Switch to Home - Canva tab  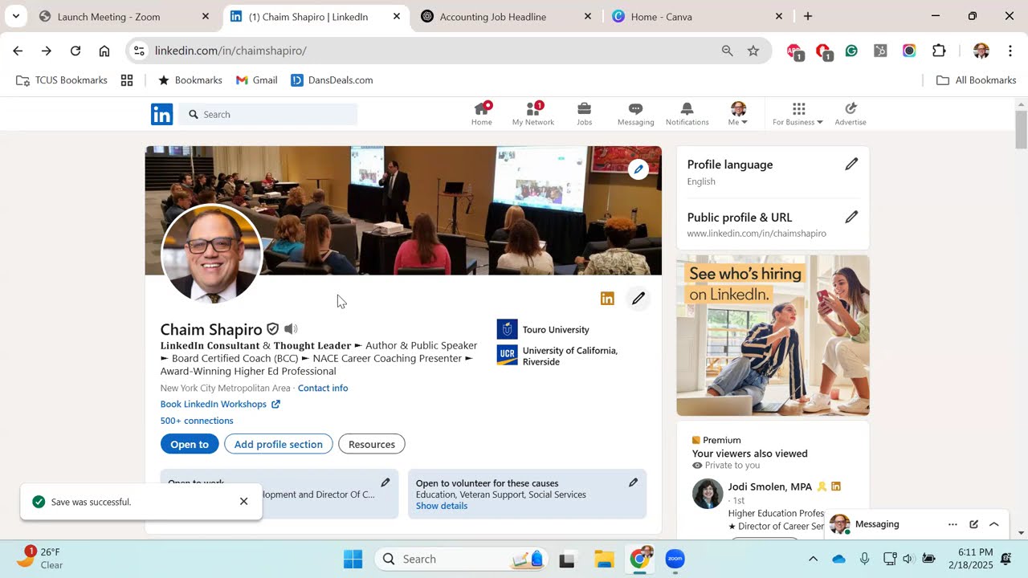tap(697, 16)
